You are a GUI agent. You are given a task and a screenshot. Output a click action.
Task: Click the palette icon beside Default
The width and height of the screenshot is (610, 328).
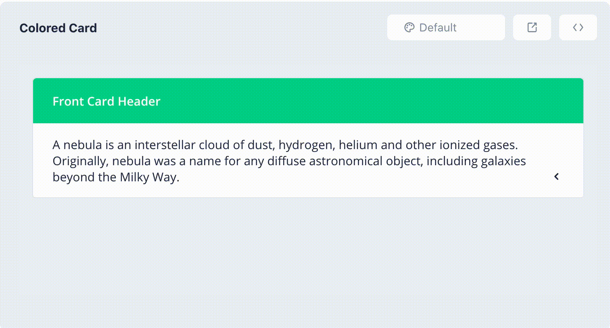coord(409,27)
